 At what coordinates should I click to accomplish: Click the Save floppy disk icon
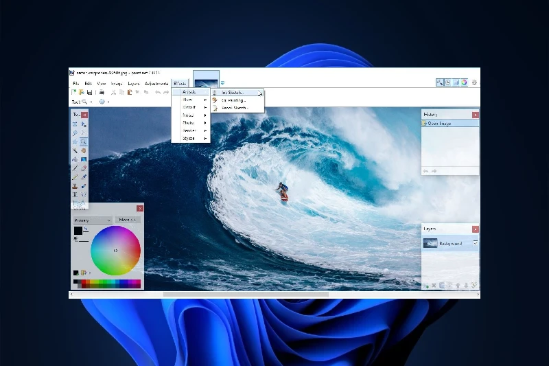(90, 92)
